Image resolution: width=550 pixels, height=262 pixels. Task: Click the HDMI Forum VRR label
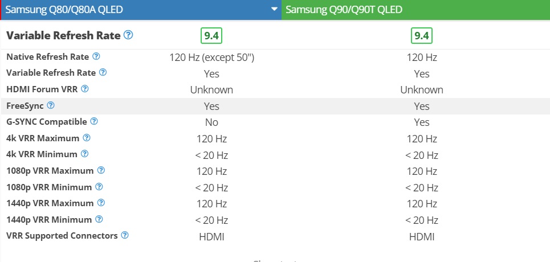point(42,89)
